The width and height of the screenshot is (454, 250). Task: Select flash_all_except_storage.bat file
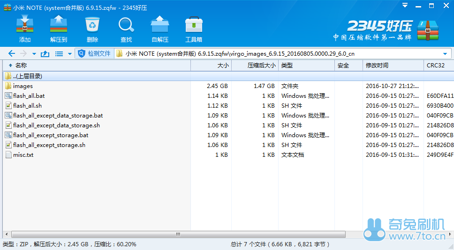point(51,135)
